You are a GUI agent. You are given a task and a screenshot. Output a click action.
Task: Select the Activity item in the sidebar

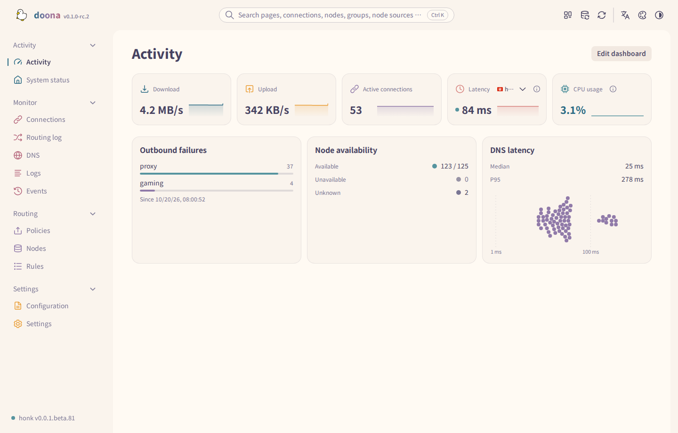[55, 62]
